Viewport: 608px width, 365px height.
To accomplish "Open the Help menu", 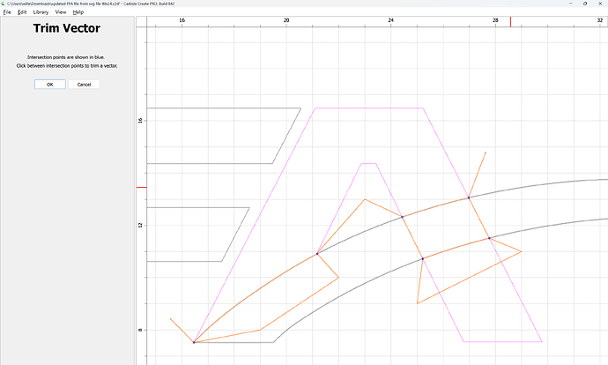I will pyautogui.click(x=78, y=12).
